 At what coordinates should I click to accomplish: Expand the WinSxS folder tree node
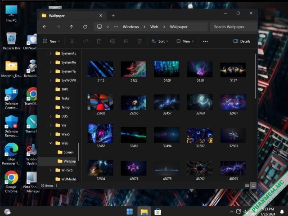pyautogui.click(x=50, y=170)
